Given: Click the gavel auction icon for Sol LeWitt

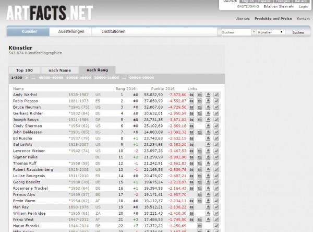Looking at the screenshot, I should [208, 145].
